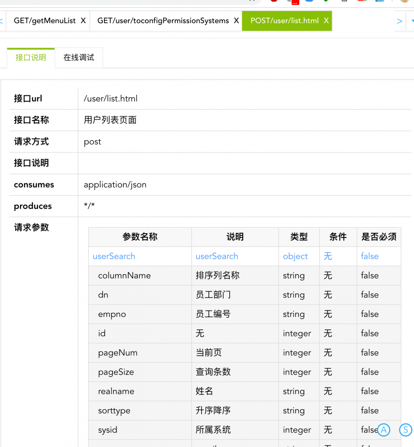Click the circled A floating button

(x=383, y=430)
